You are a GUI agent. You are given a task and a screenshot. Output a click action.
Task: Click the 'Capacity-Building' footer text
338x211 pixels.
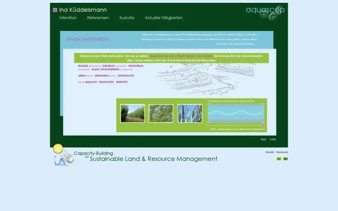[x=94, y=153]
